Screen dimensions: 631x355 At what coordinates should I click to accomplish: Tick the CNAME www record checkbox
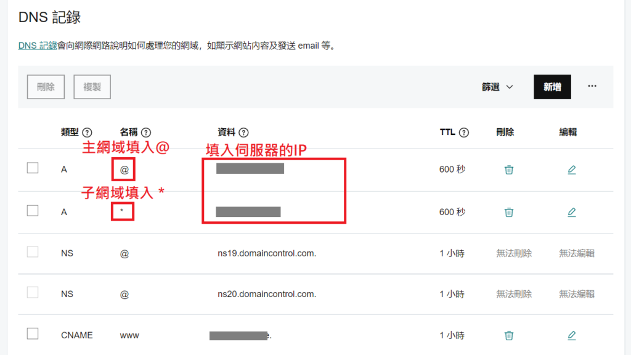point(33,334)
